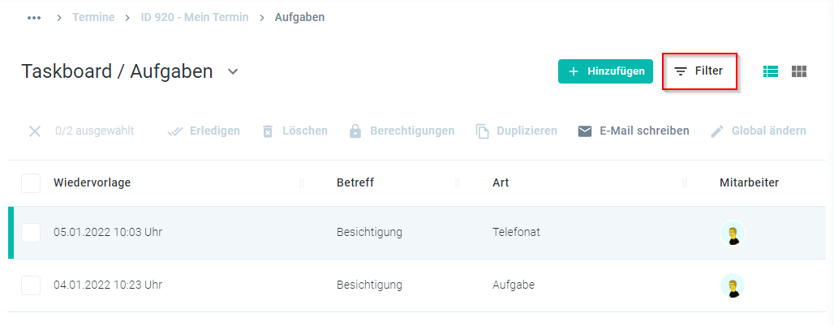The width and height of the screenshot is (834, 326).
Task: Sort by Wiedervorlage column header
Action: [92, 183]
